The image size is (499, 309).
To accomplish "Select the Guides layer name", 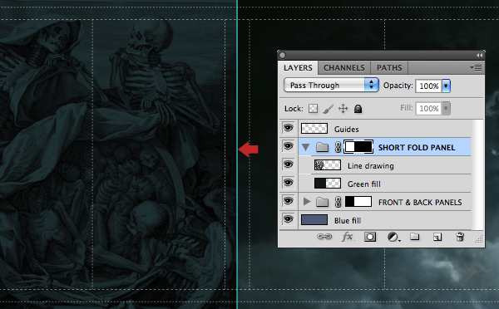I will pyautogui.click(x=346, y=129).
